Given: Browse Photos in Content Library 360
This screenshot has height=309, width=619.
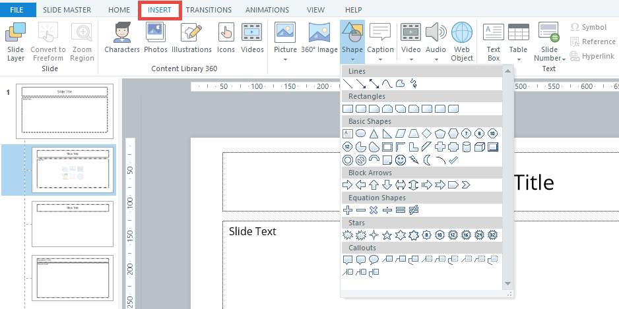Looking at the screenshot, I should 156,38.
